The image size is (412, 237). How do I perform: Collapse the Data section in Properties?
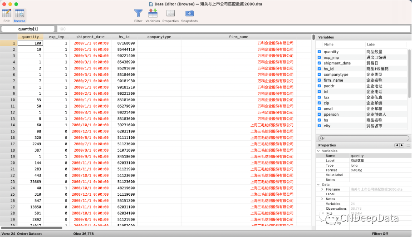point(319,185)
